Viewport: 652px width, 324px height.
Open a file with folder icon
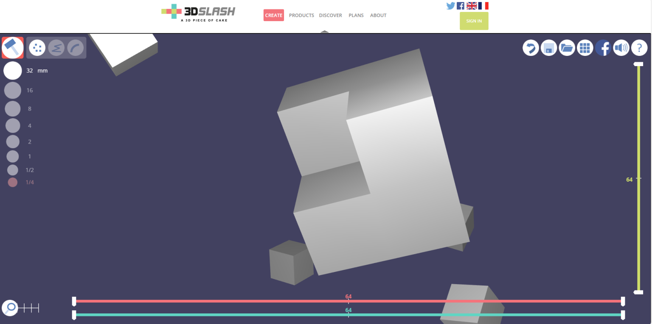pyautogui.click(x=567, y=48)
